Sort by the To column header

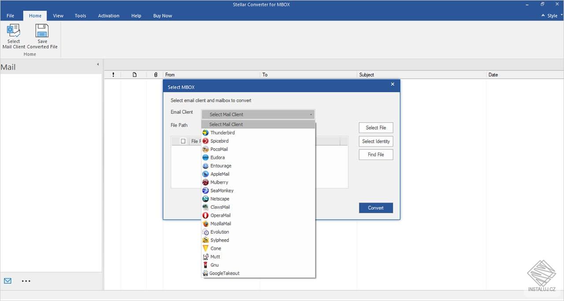tap(308, 75)
